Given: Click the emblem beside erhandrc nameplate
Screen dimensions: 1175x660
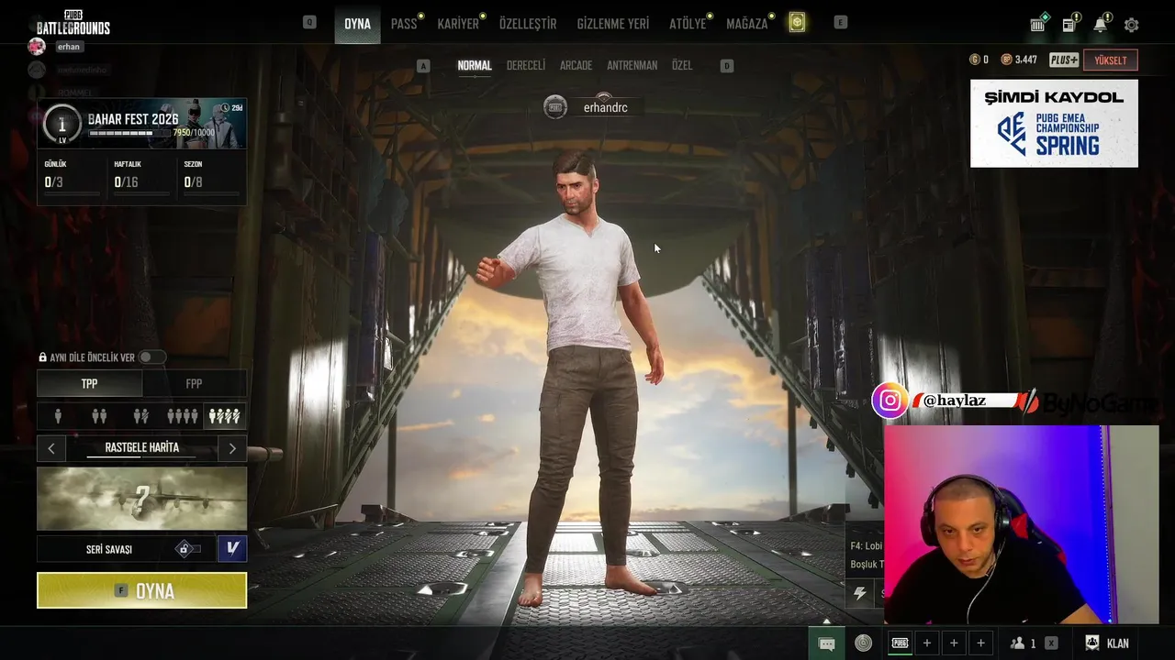Looking at the screenshot, I should 555,107.
